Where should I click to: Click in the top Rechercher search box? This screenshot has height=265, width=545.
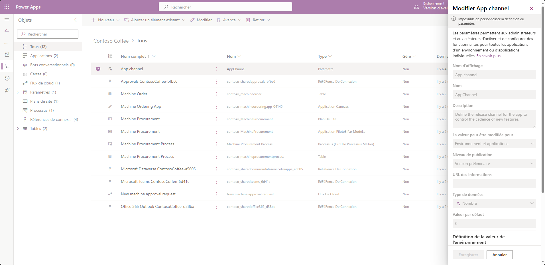click(225, 7)
